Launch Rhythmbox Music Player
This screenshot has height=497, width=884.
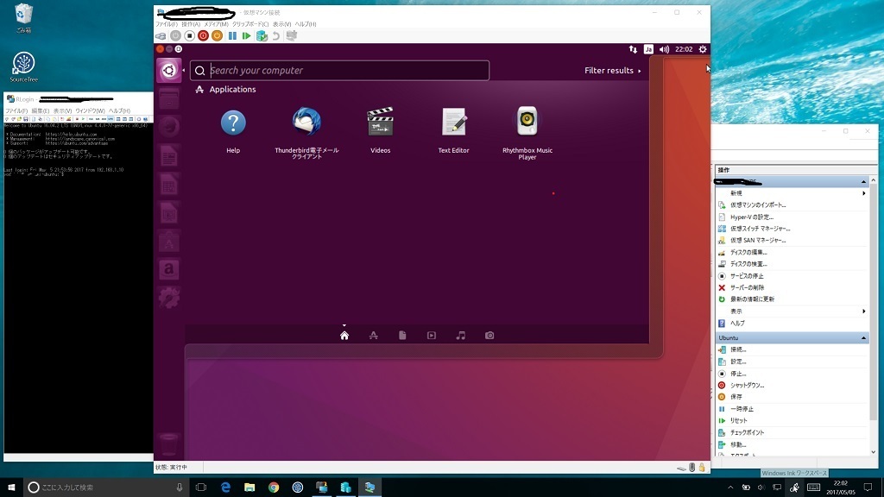tap(527, 123)
